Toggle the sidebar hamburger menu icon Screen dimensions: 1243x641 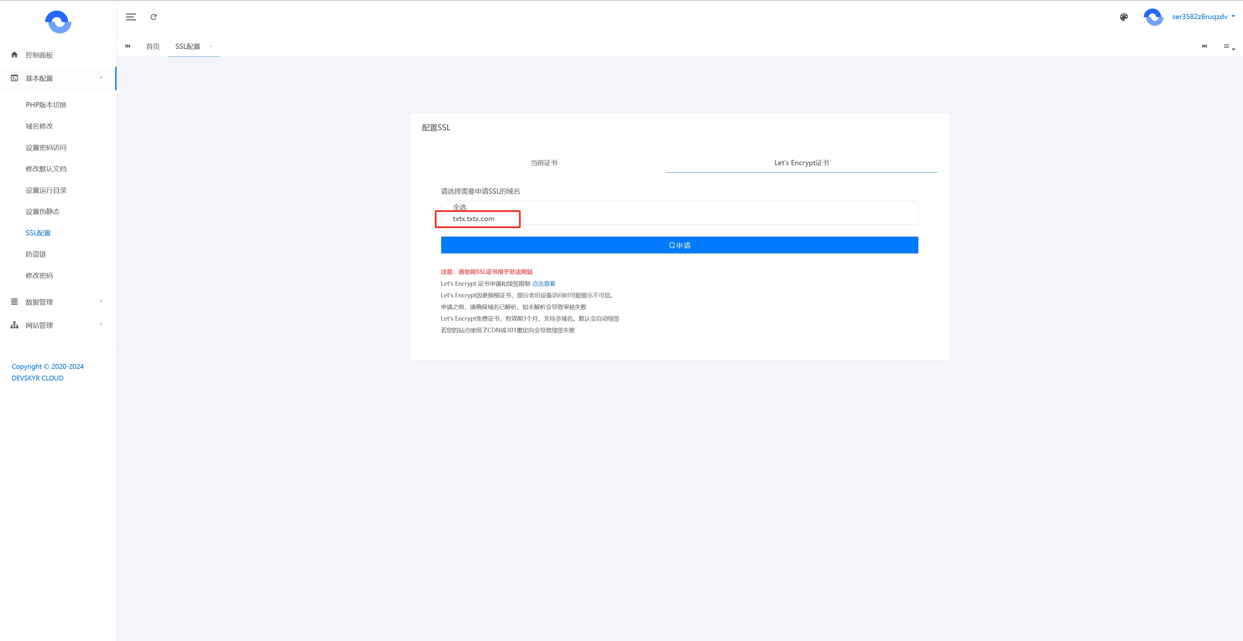click(131, 17)
